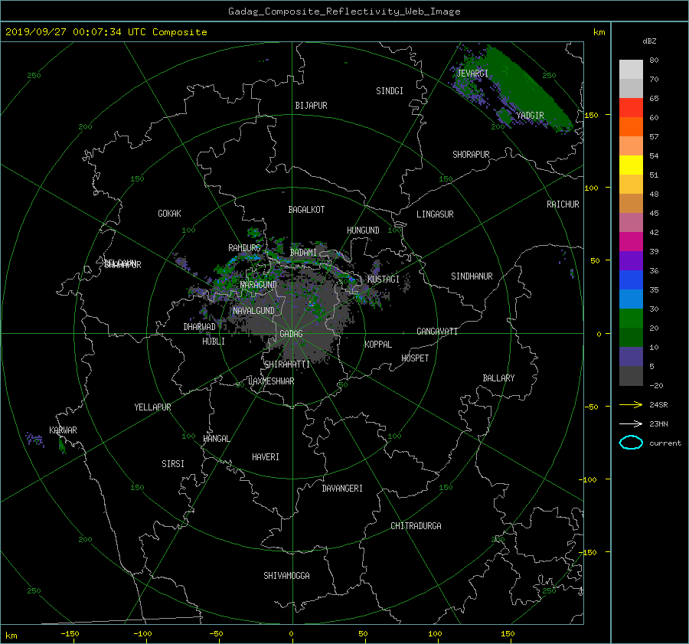Click the -150 bottom axis tick label
689x644 pixels.
click(x=70, y=633)
